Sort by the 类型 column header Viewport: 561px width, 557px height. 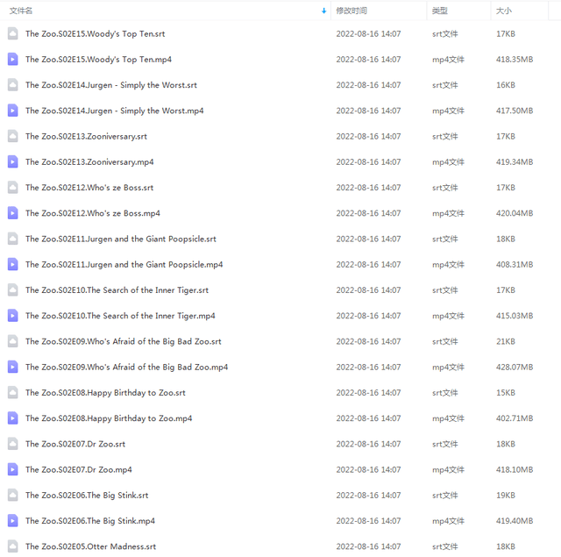click(440, 11)
